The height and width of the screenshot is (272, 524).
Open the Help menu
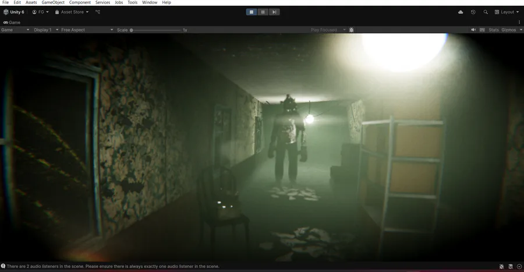(x=167, y=2)
